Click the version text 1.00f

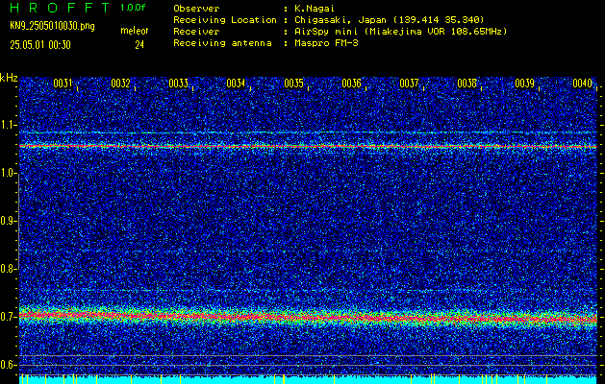(133, 8)
